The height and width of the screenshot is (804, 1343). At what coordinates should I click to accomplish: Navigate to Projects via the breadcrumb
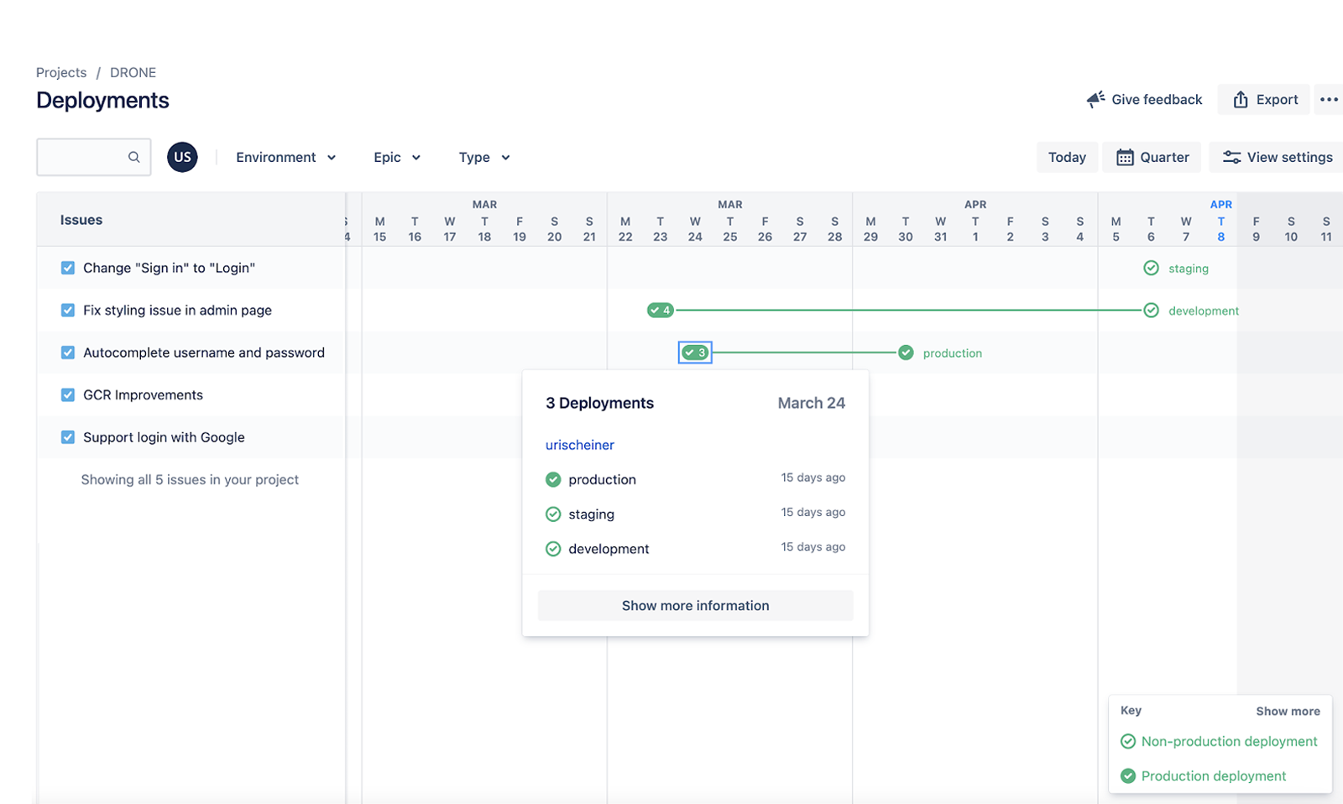[60, 72]
